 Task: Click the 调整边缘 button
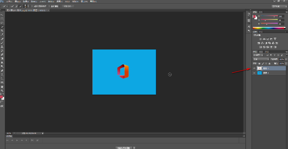click(x=68, y=6)
